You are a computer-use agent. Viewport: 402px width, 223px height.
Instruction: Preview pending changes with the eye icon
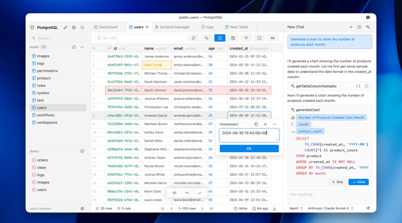pos(174,193)
